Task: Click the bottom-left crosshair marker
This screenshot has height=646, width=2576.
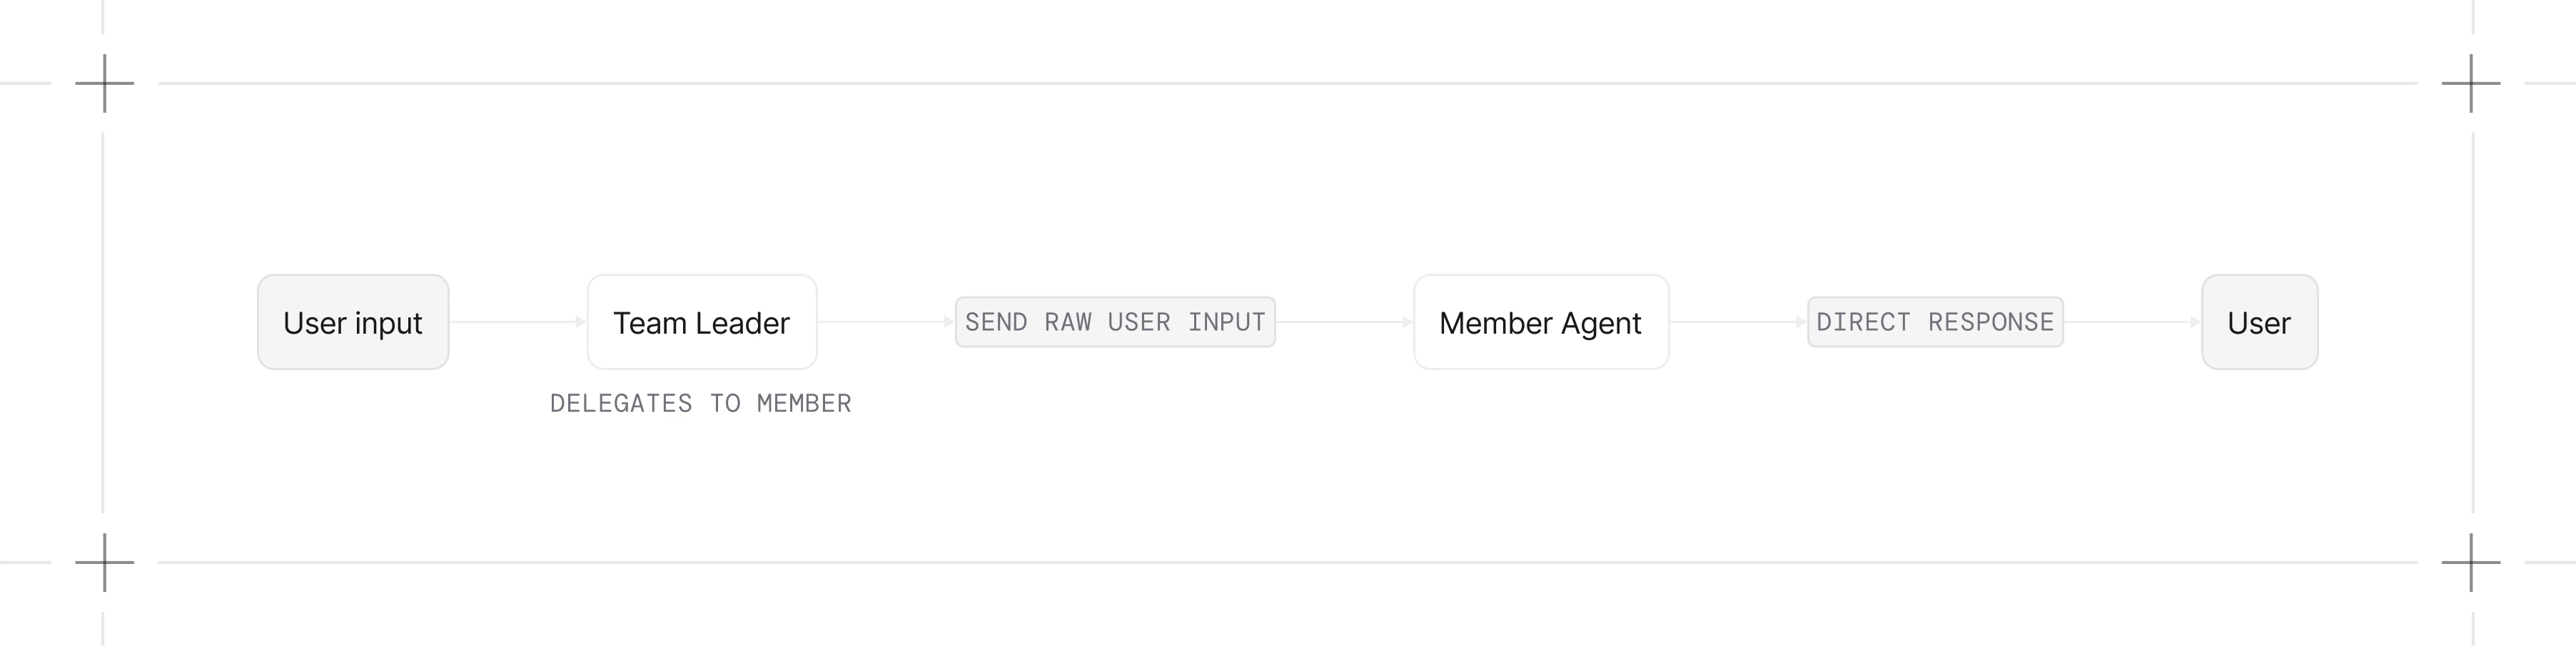Action: coord(104,562)
